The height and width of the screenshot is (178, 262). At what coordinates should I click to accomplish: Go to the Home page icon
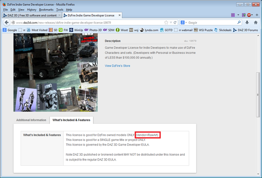(255, 22)
